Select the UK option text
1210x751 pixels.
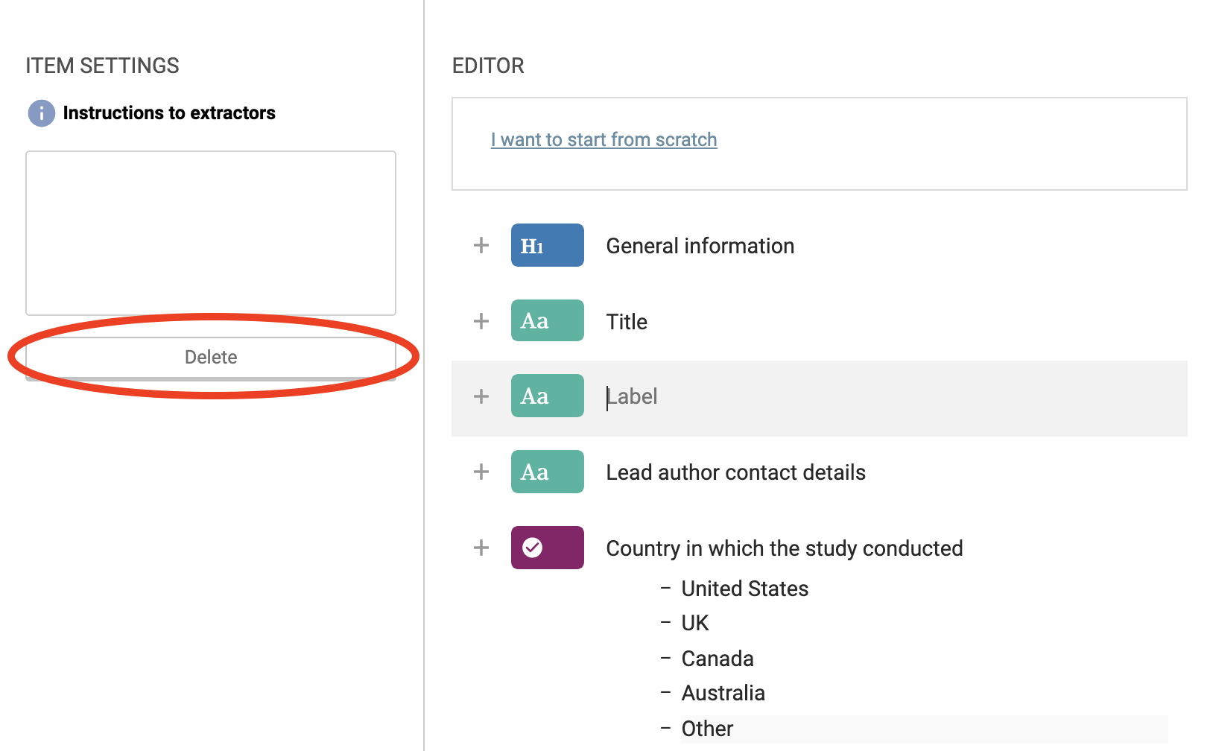694,623
